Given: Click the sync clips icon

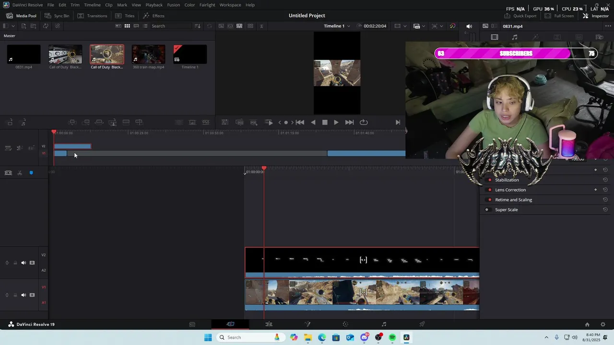Looking at the screenshot, I should [x=46, y=26].
